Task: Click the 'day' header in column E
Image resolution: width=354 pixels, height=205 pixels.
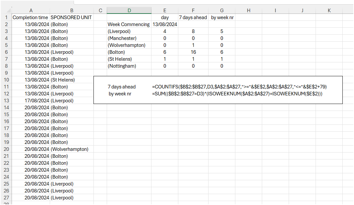Action: (x=165, y=17)
